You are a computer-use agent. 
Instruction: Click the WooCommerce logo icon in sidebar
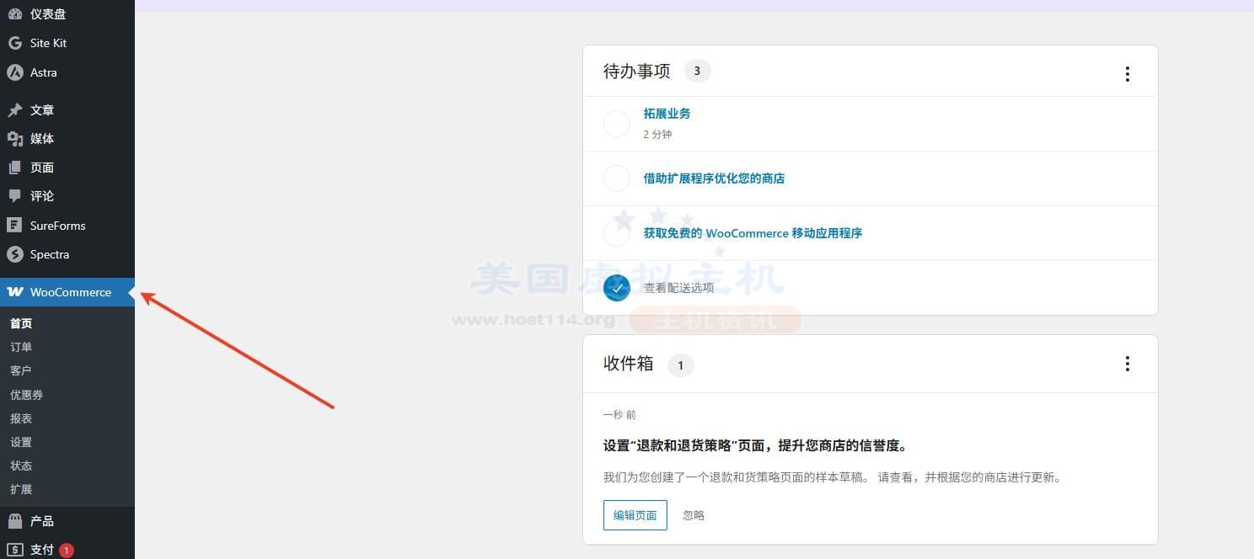click(x=14, y=292)
